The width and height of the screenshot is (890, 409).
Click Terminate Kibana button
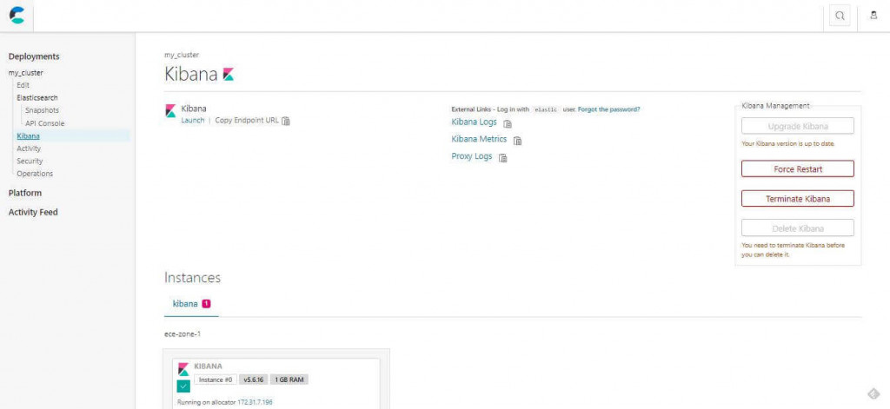click(798, 199)
